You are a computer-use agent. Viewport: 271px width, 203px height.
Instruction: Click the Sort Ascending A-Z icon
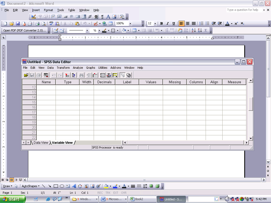pyautogui.click(x=193, y=30)
